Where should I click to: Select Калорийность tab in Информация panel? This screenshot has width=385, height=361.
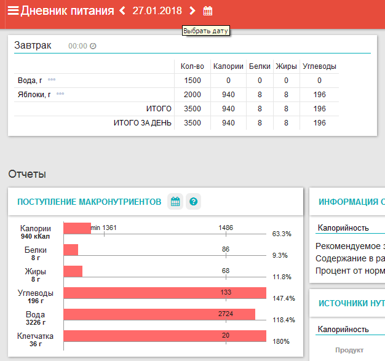coord(343,228)
